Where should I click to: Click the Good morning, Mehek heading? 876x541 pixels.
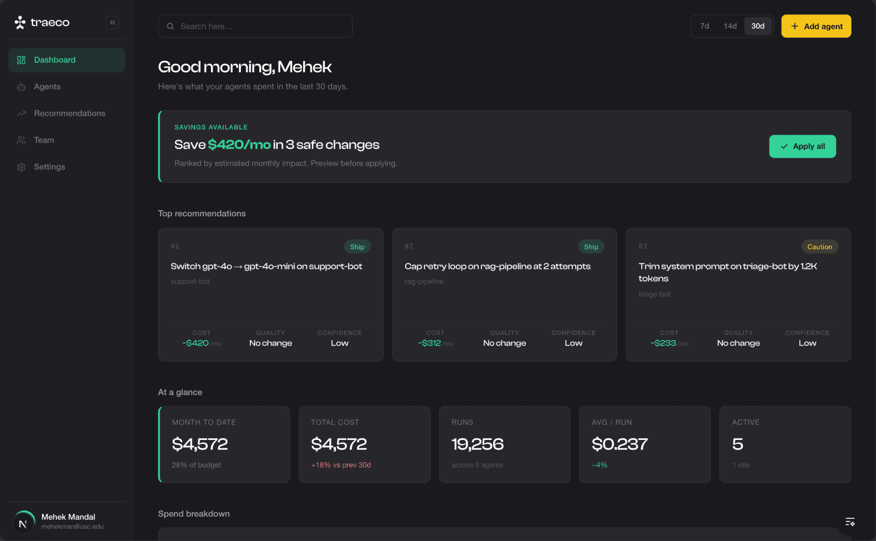pyautogui.click(x=245, y=67)
